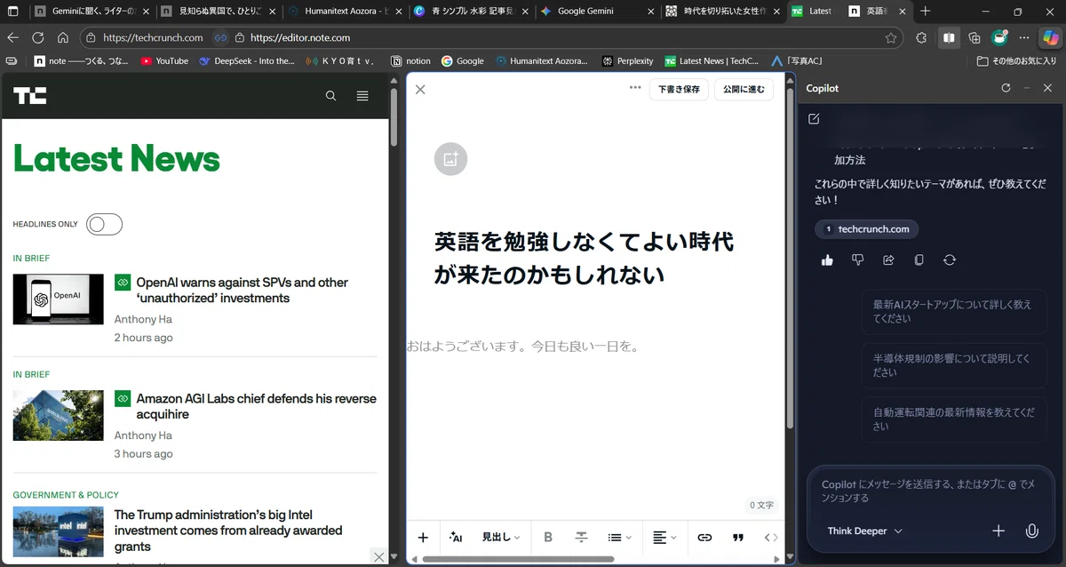The height and width of the screenshot is (567, 1066).
Task: Expand the text alignment dropdown
Action: coord(664,537)
